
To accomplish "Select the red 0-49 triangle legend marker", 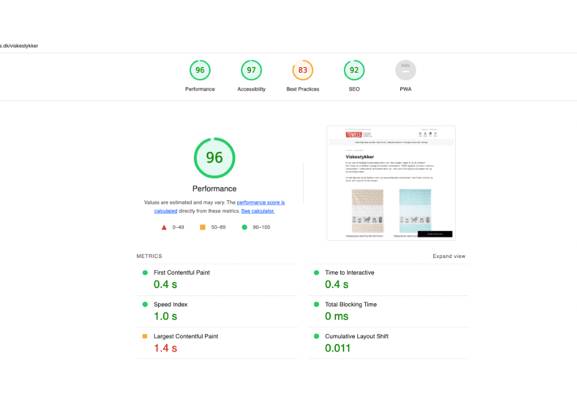I will [x=164, y=227].
